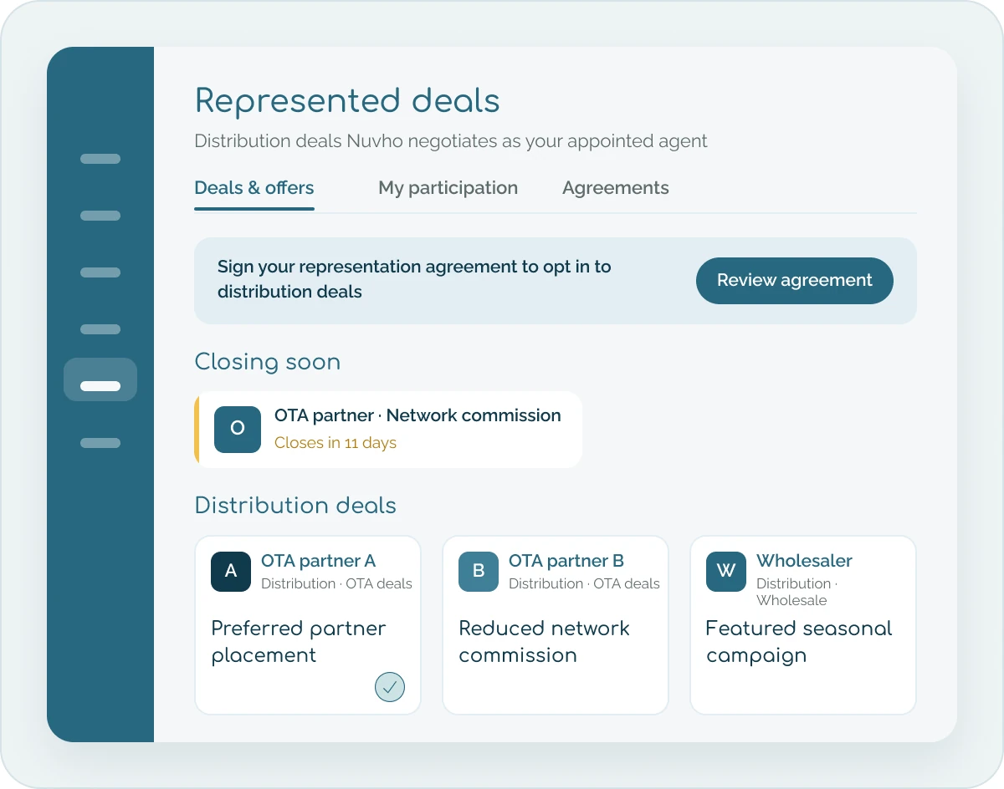
Task: Open the OTA partner A link title
Action: point(318,561)
